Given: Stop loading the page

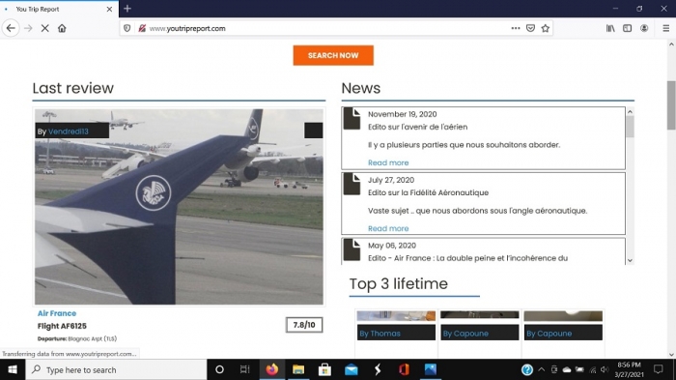Looking at the screenshot, I should 44,28.
